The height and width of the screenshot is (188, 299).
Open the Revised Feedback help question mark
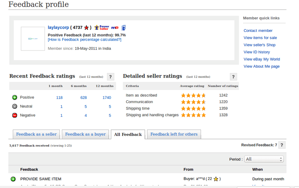point(282,145)
